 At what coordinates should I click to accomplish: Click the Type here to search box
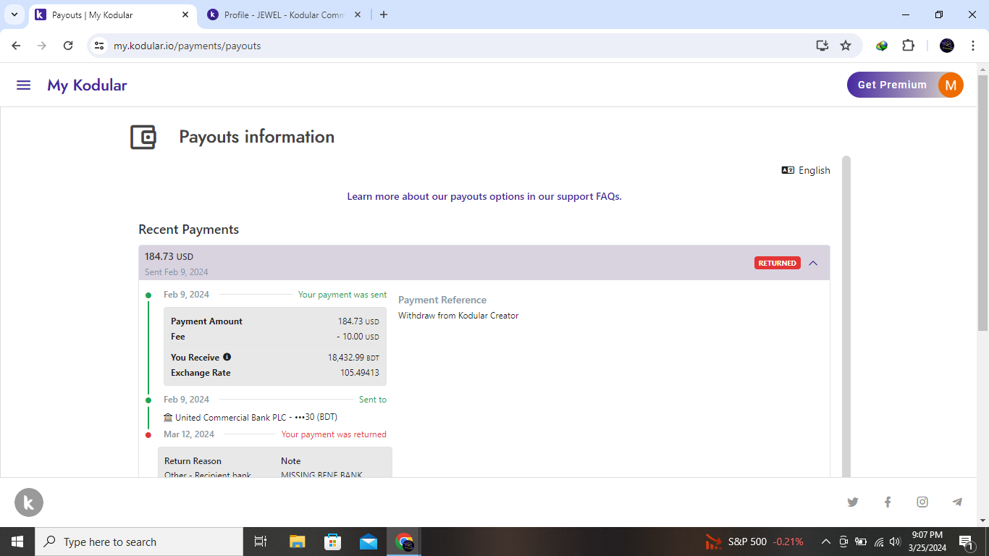(x=139, y=542)
